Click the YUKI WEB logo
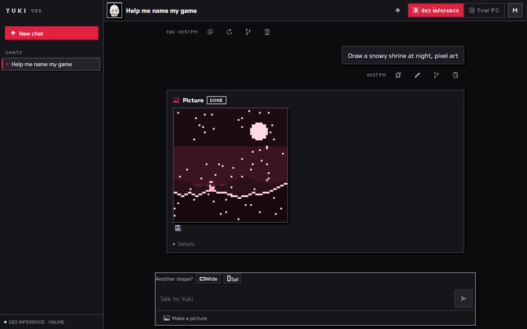The width and height of the screenshot is (527, 329). pyautogui.click(x=24, y=11)
